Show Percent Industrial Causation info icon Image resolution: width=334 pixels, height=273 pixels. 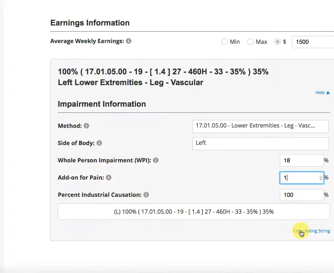[146, 195]
